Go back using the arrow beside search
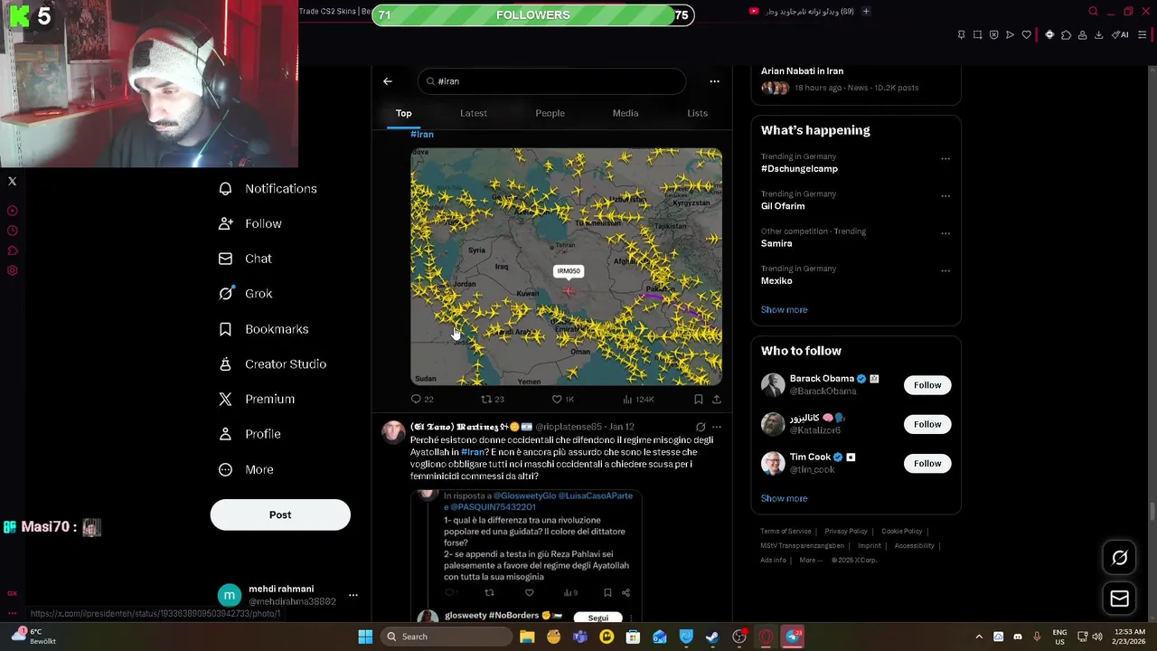1157x651 pixels. pyautogui.click(x=388, y=81)
